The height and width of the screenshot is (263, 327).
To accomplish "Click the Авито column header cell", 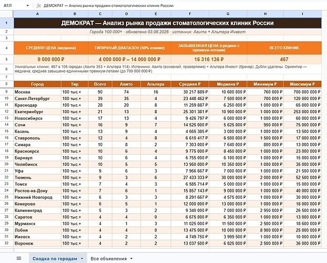I will point(127,84).
